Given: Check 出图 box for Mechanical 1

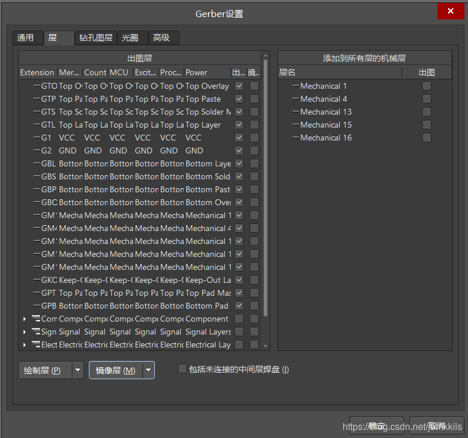Looking at the screenshot, I should tap(427, 86).
